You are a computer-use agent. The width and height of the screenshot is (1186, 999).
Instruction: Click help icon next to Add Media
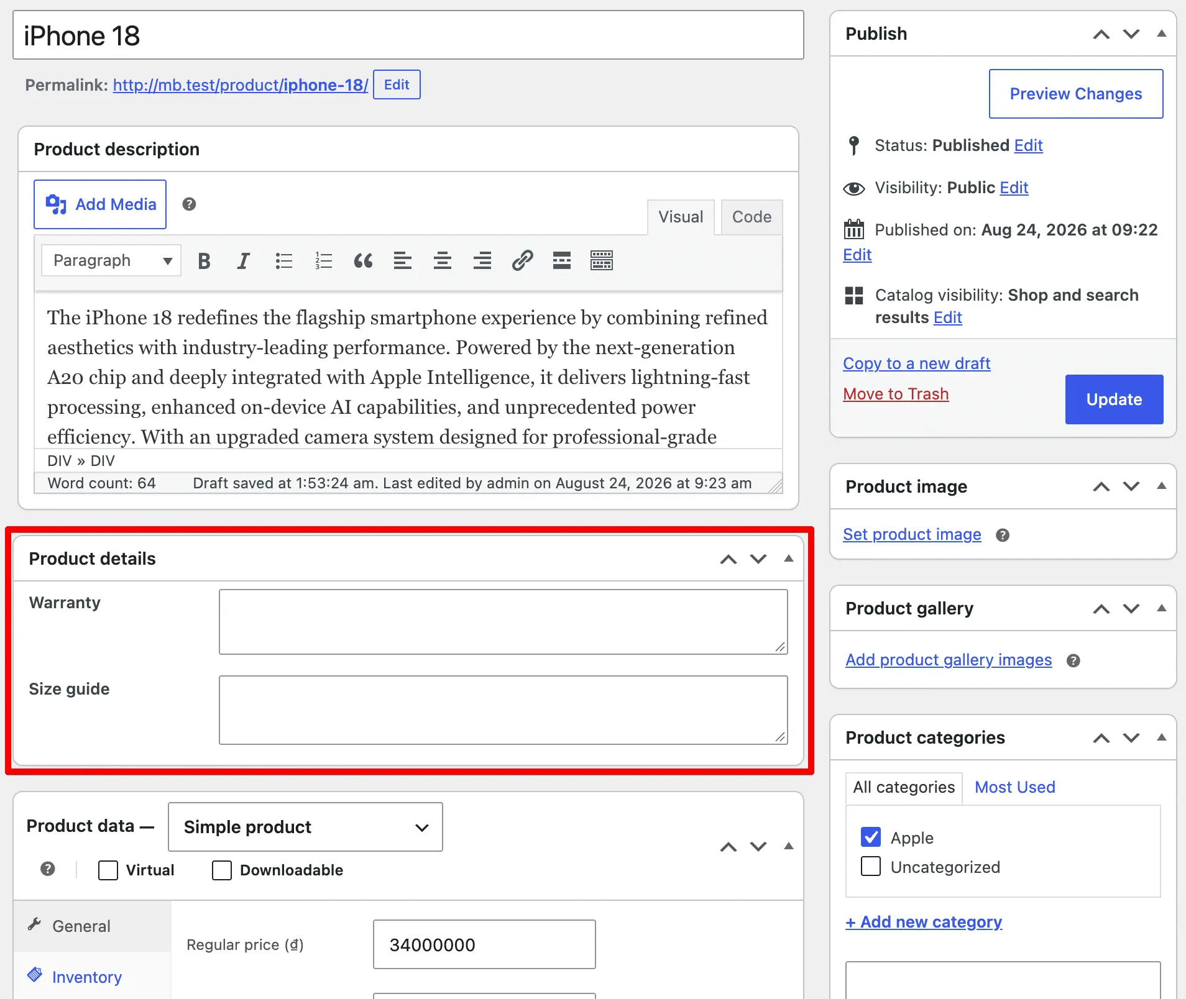coord(189,204)
